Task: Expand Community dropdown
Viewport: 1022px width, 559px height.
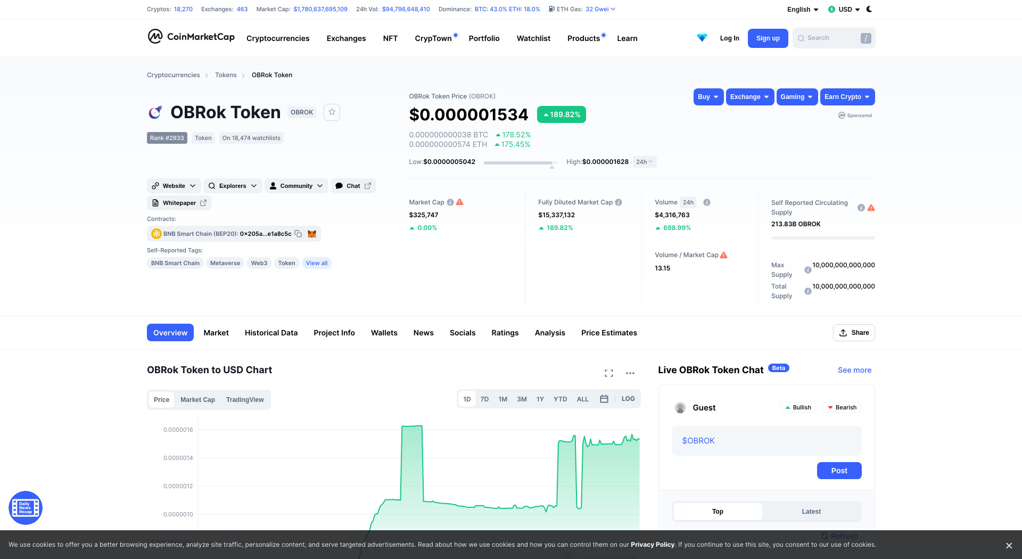Action: coord(296,186)
